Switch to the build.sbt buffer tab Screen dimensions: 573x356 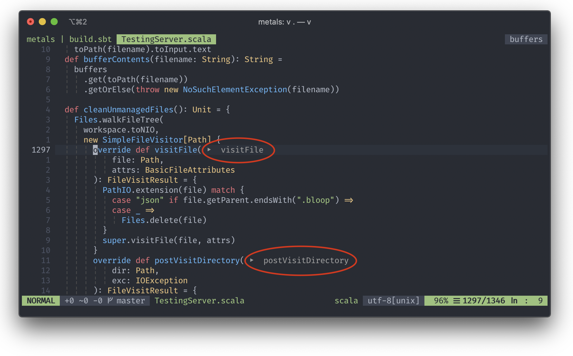point(90,39)
